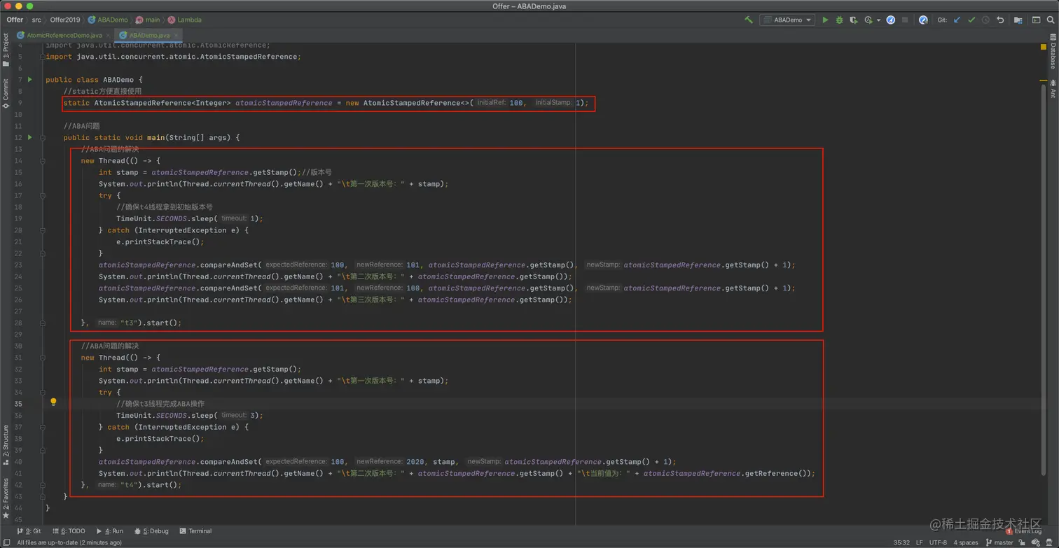Click the Lambda breadcrumb
1059x548 pixels.
point(184,20)
